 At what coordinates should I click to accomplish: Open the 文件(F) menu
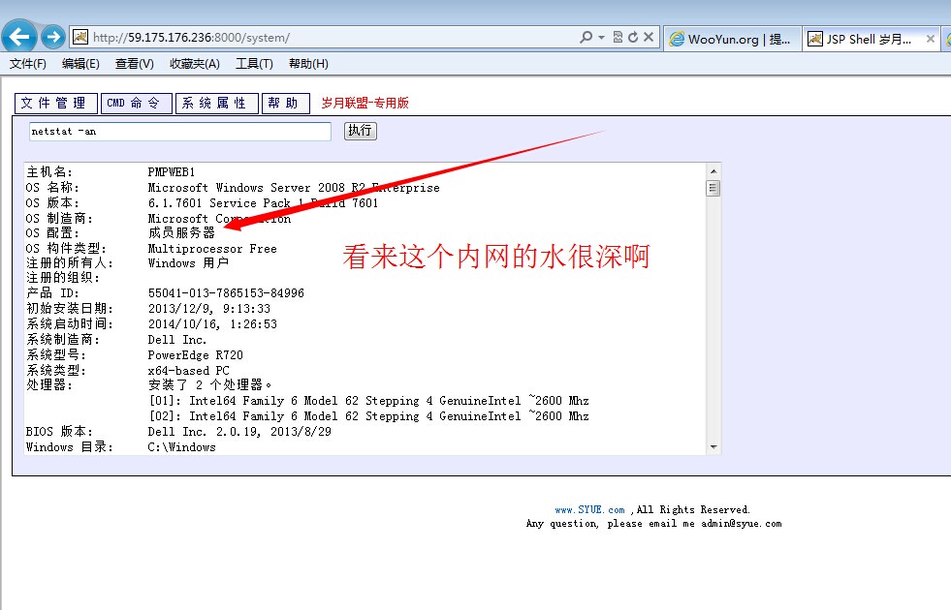click(x=28, y=64)
